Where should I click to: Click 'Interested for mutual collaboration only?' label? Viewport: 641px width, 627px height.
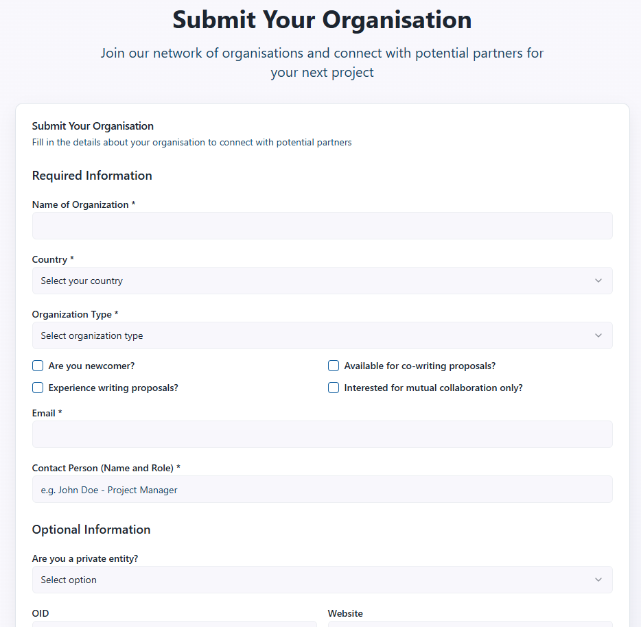tap(433, 388)
